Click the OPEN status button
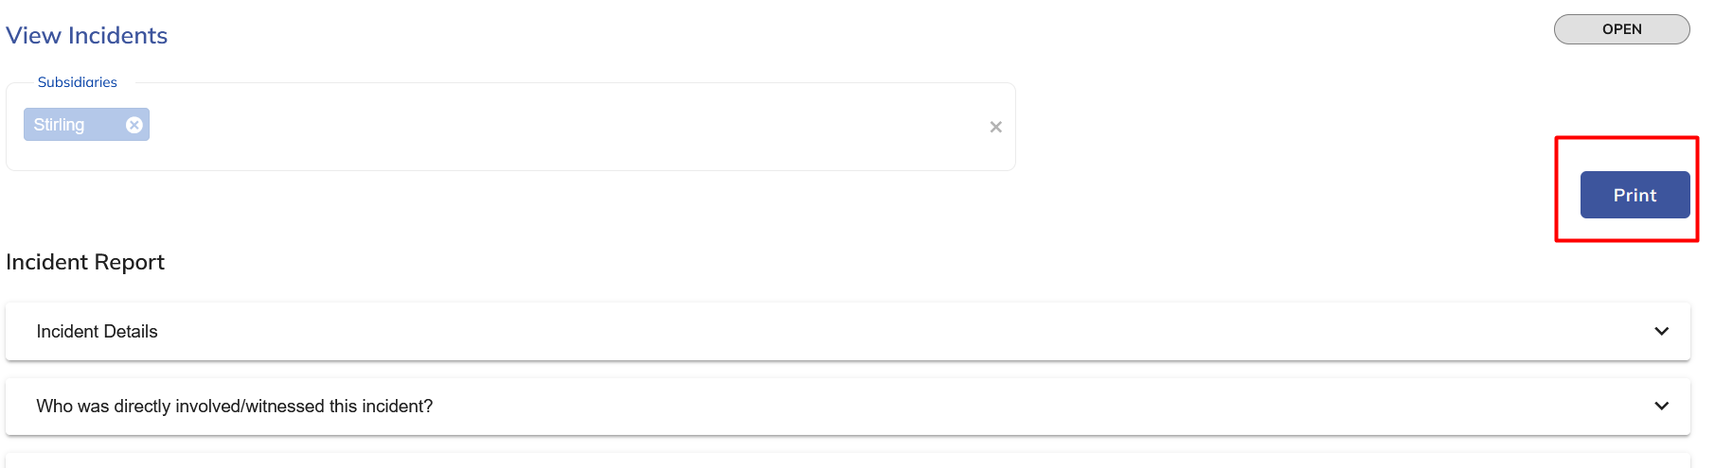The height and width of the screenshot is (468, 1715). (1621, 29)
